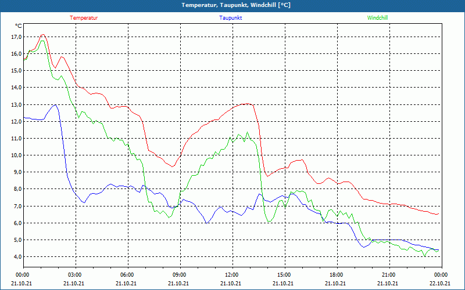The image size is (465, 290).
Task: Click the red temperature peak near 01:00
Action: coord(43,35)
